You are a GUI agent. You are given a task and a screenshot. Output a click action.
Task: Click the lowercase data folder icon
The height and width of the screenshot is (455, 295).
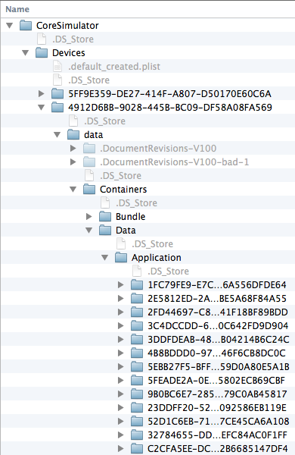click(73, 135)
